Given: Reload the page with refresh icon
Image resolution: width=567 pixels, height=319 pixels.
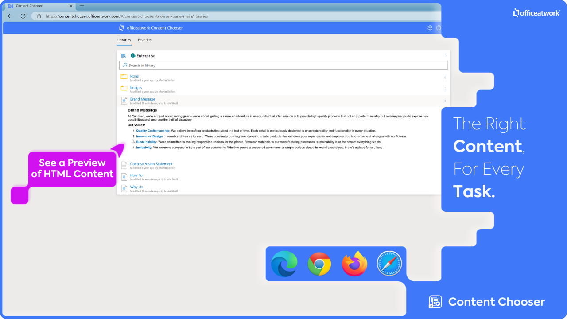Looking at the screenshot, I should 23,16.
